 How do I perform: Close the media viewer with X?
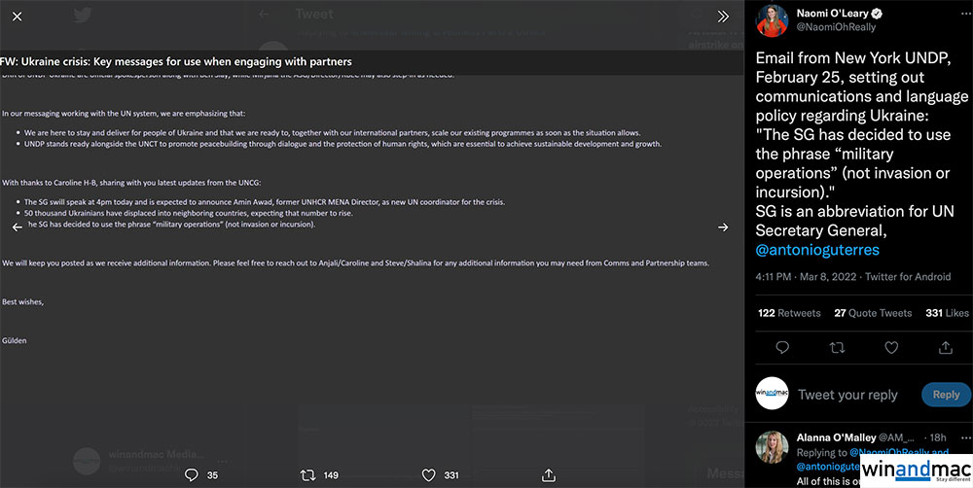pos(17,17)
